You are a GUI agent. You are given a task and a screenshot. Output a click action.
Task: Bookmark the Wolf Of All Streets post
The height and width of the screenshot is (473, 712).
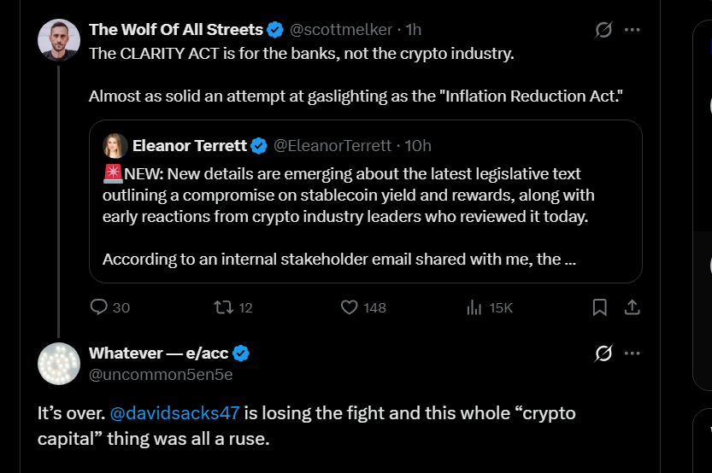tap(600, 307)
